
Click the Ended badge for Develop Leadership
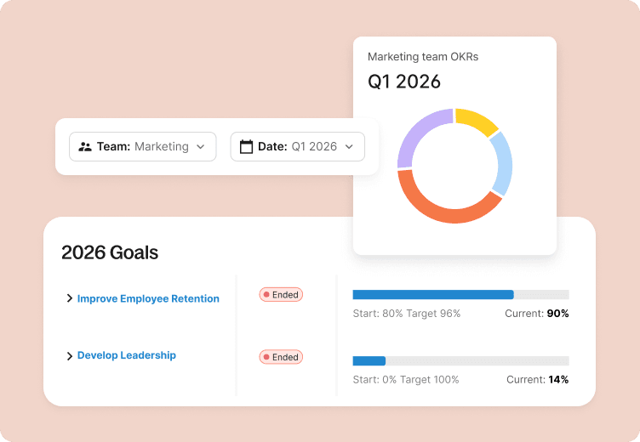[x=281, y=357]
